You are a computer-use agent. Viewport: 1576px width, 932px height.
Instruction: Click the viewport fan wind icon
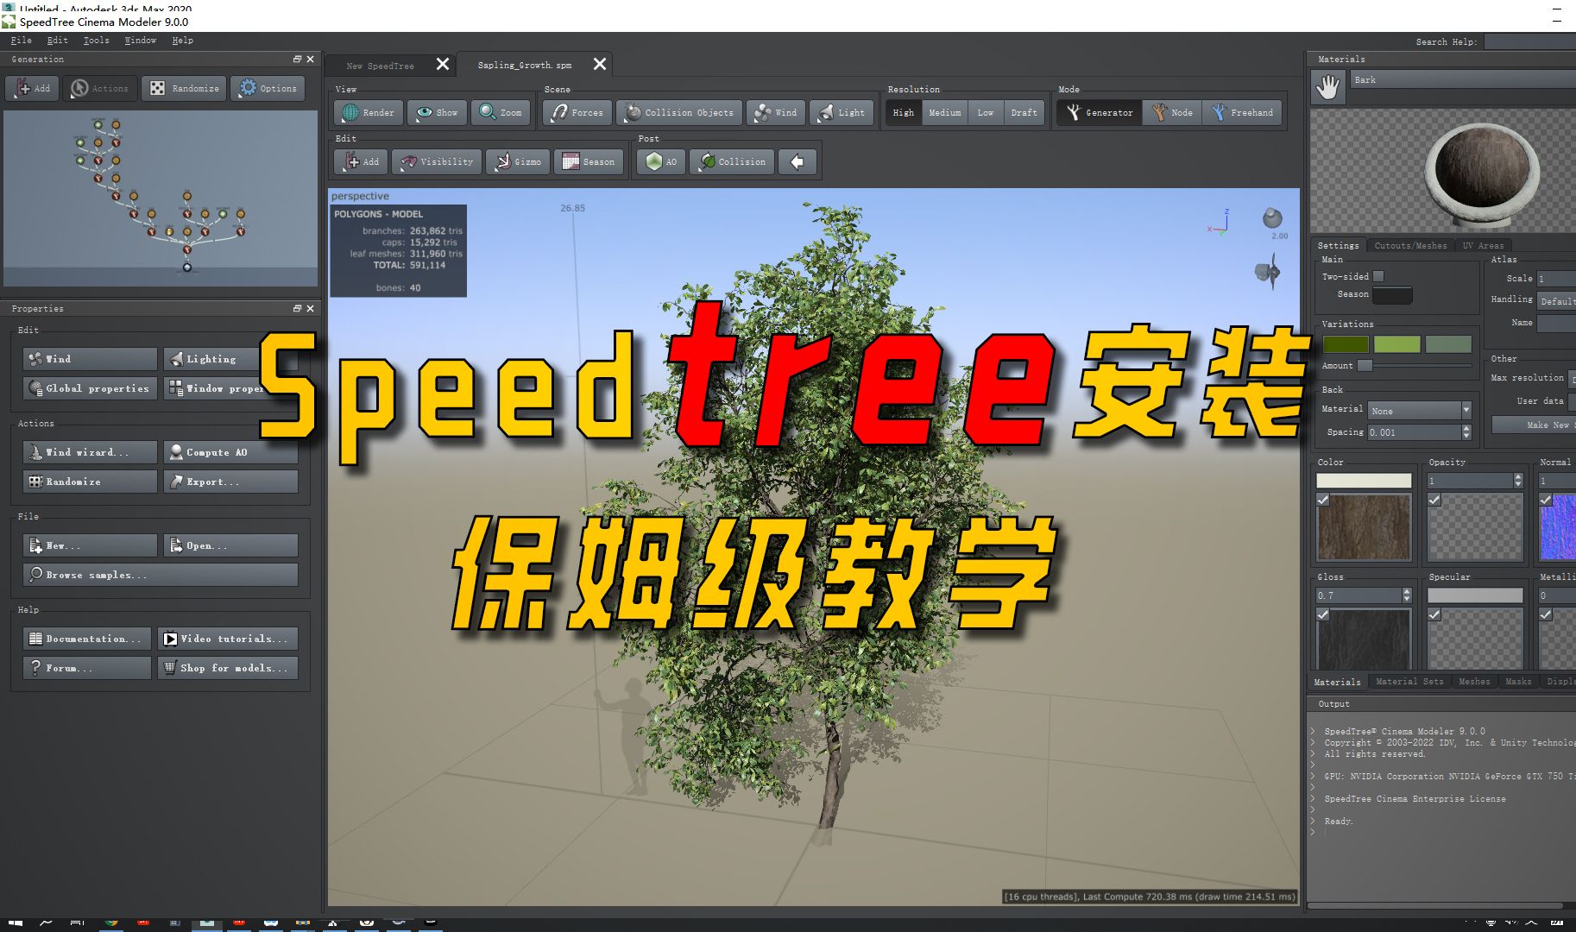click(1267, 272)
